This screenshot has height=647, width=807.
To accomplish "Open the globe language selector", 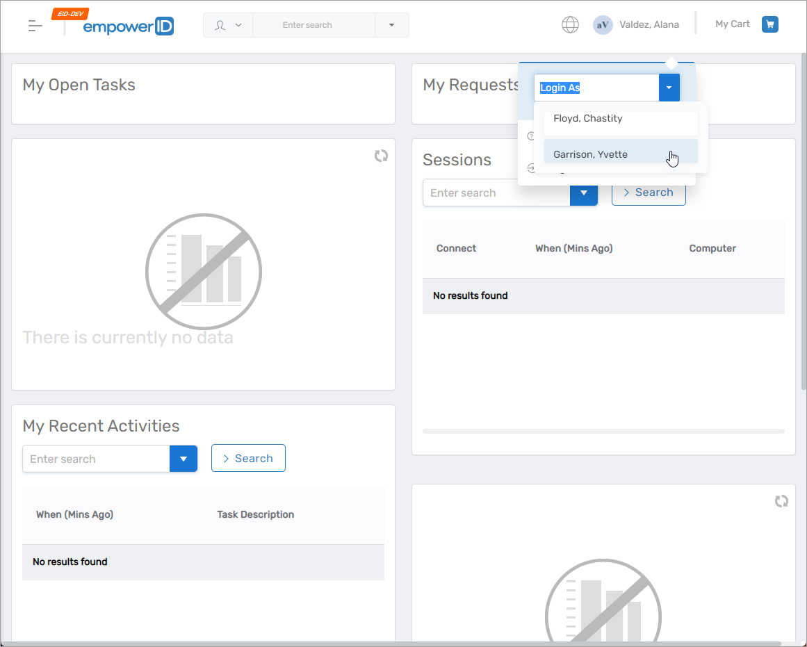I will click(570, 25).
